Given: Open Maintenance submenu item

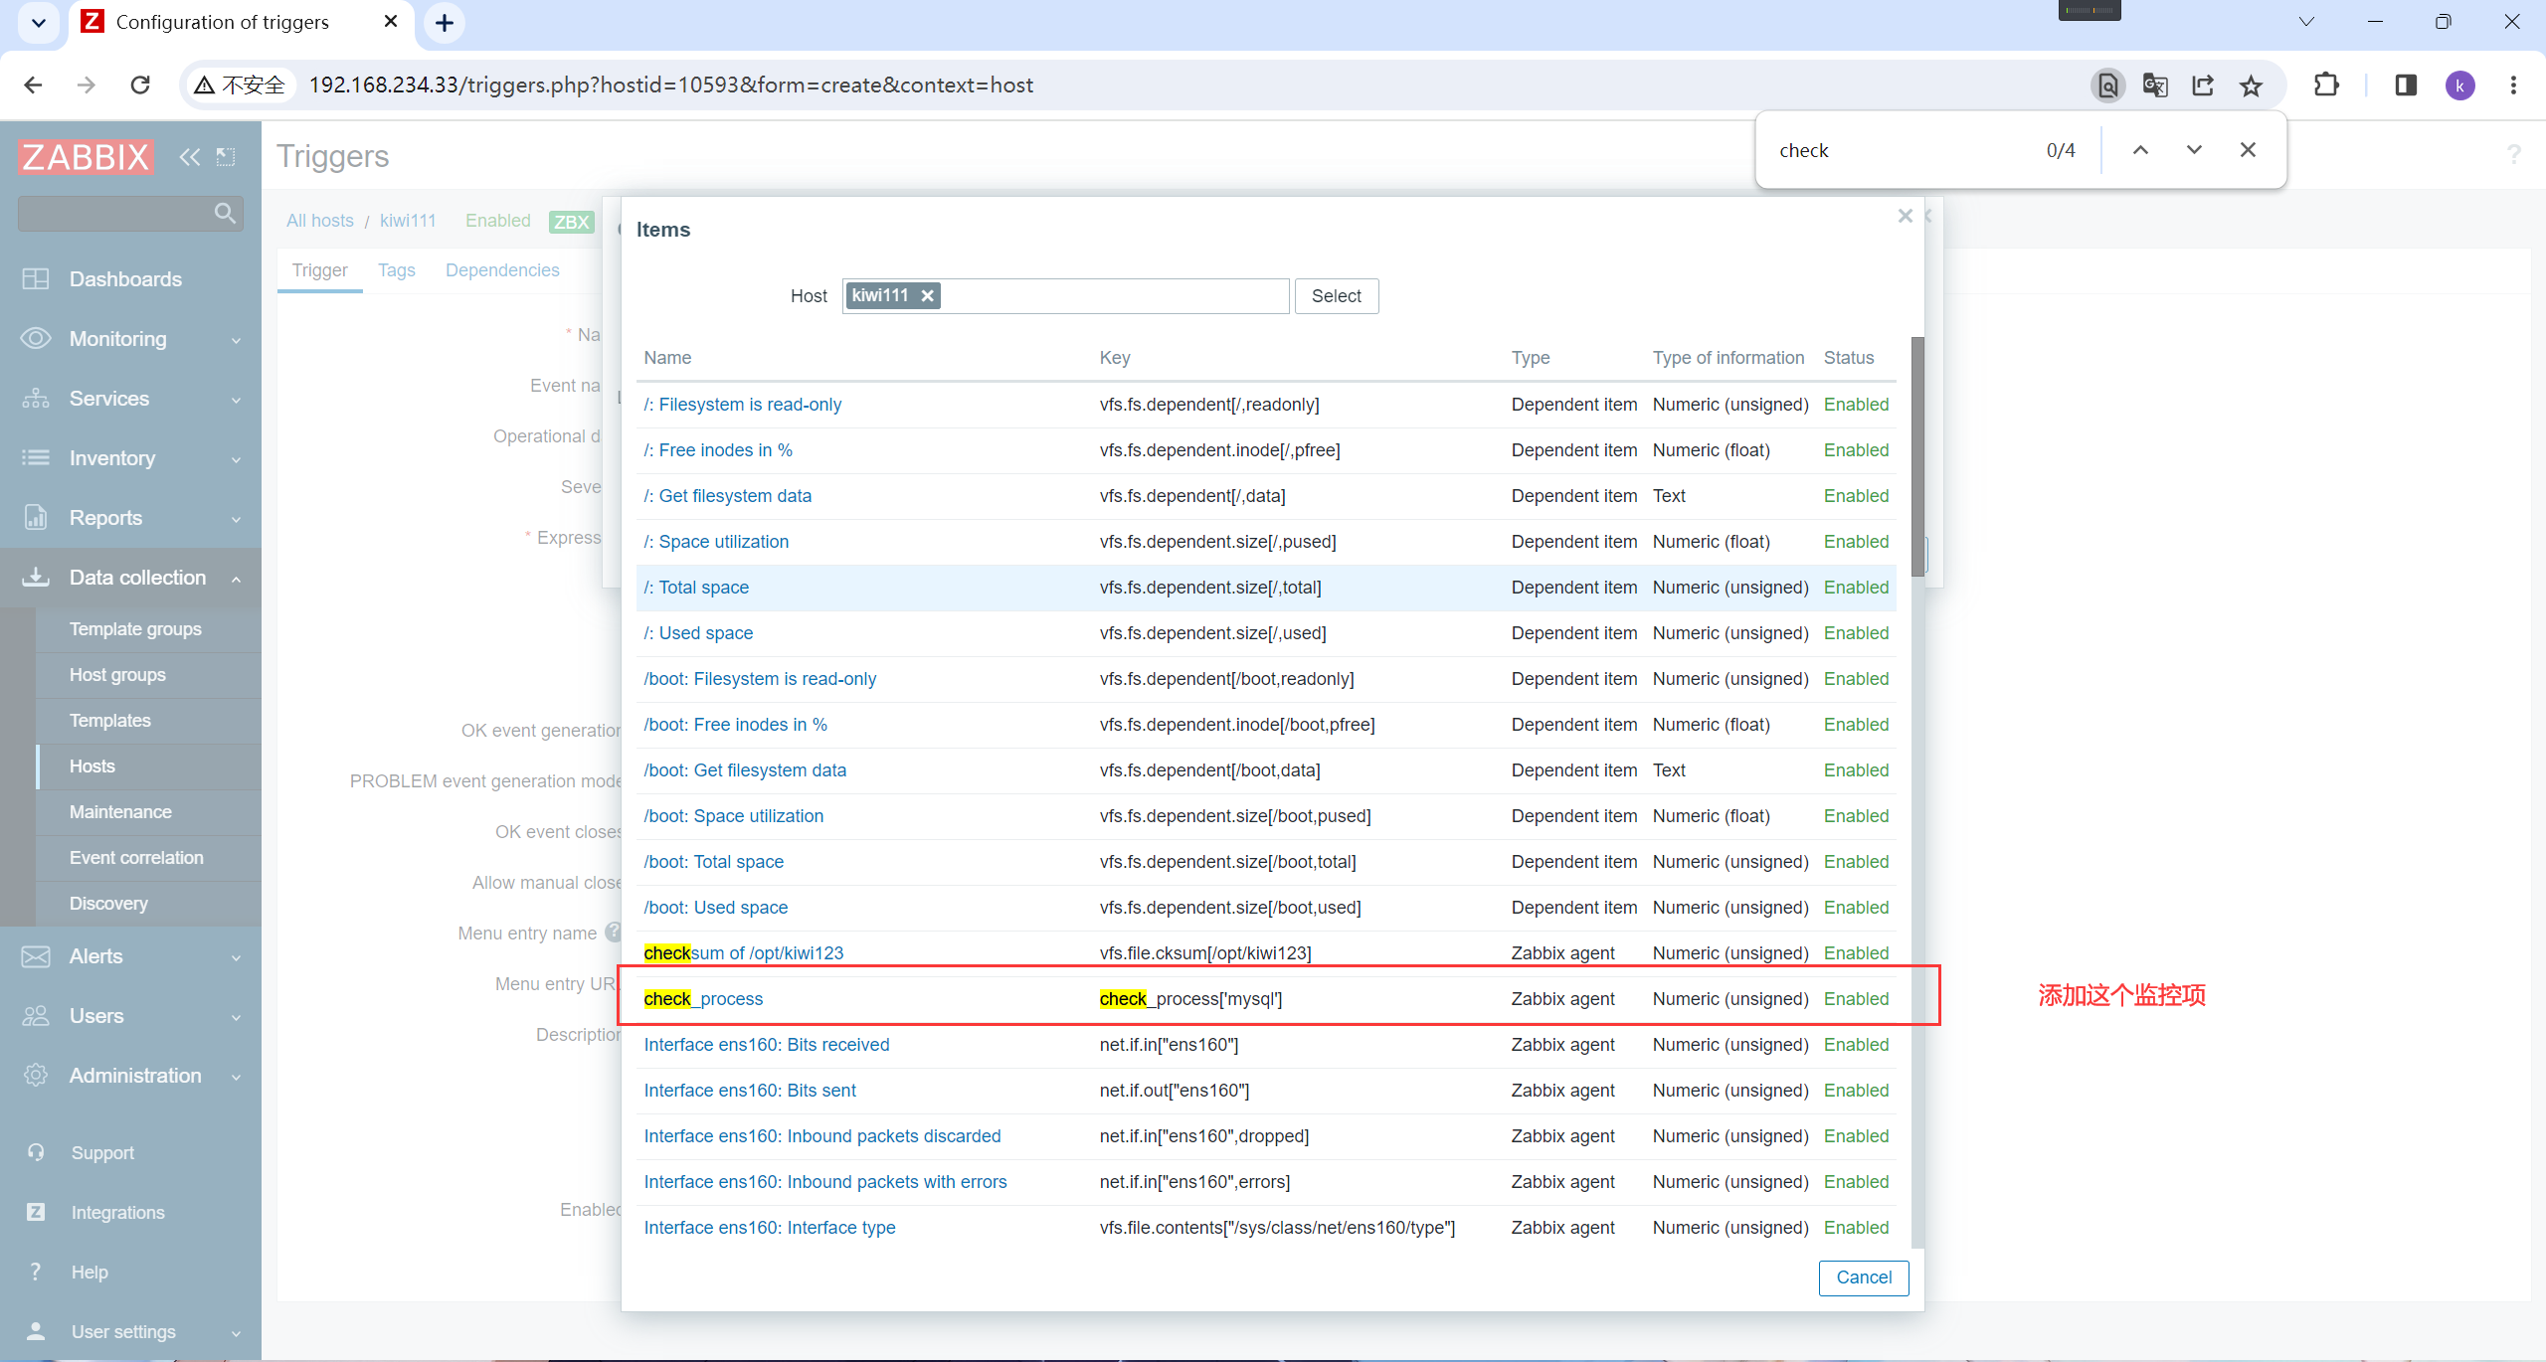Looking at the screenshot, I should click(x=120, y=812).
